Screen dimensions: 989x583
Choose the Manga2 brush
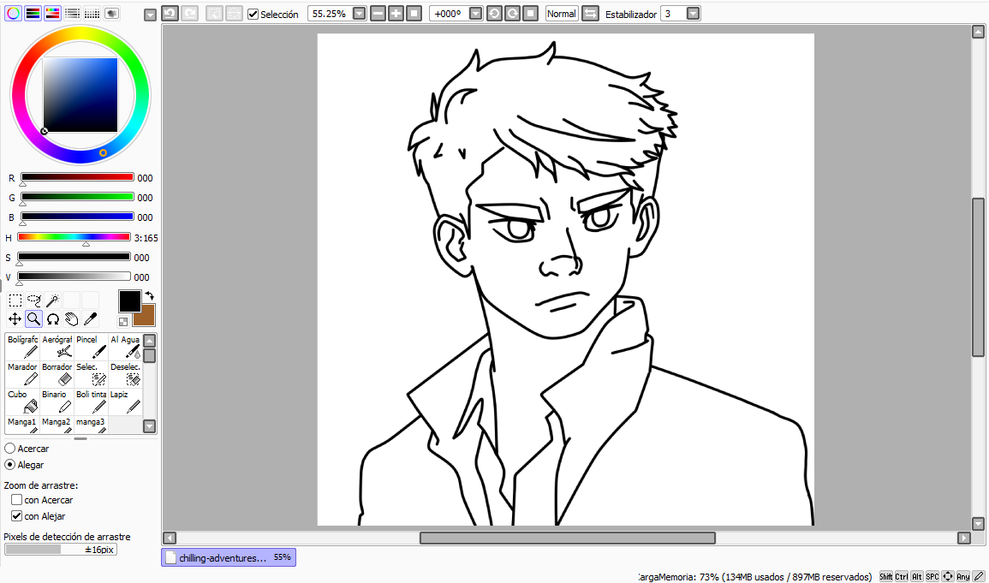click(57, 424)
